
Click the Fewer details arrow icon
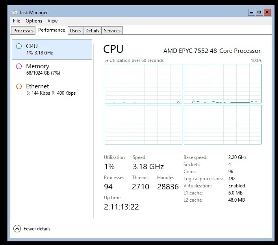click(x=17, y=229)
